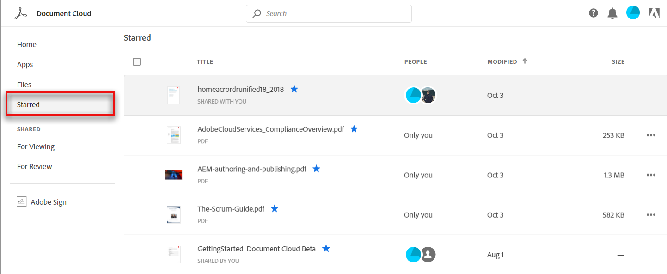667x274 pixels.
Task: Click the Adobe Acrobat logo icon
Action: tap(21, 14)
